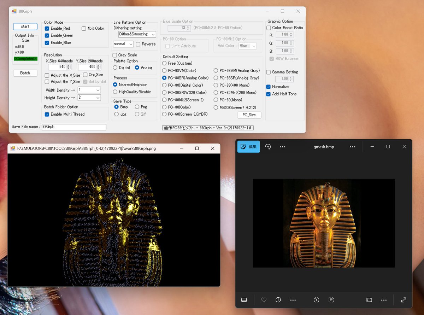Click the Save File name input field
Image resolution: width=424 pixels, height=315 pixels.
74,127
